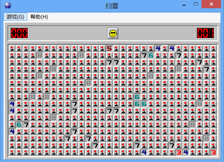Click the 7 right of the second-column 6

26,125
